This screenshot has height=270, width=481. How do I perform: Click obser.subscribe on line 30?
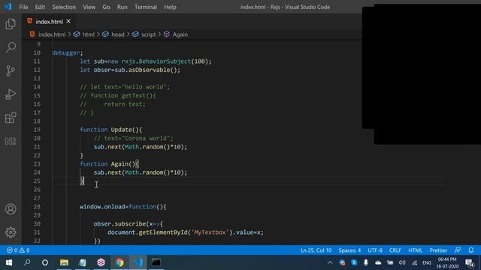pos(119,223)
